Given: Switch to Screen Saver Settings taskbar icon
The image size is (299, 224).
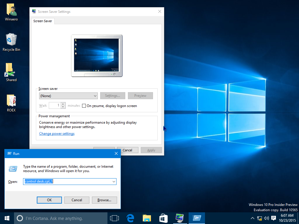Looking at the screenshot, I should [x=180, y=218].
